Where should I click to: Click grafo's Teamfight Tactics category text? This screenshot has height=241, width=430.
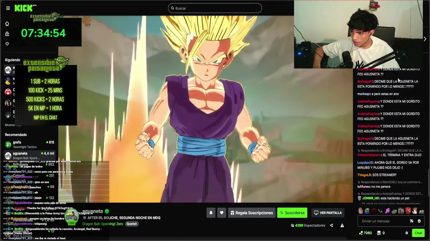[25, 147]
